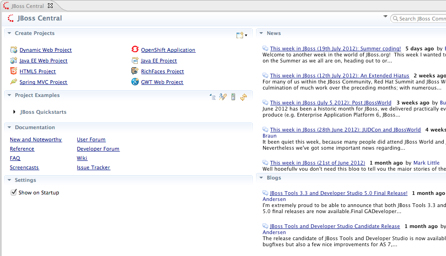The height and width of the screenshot is (256, 446).
Task: Open 'JUDCon and JBossWorld' news article
Action: coord(345,130)
